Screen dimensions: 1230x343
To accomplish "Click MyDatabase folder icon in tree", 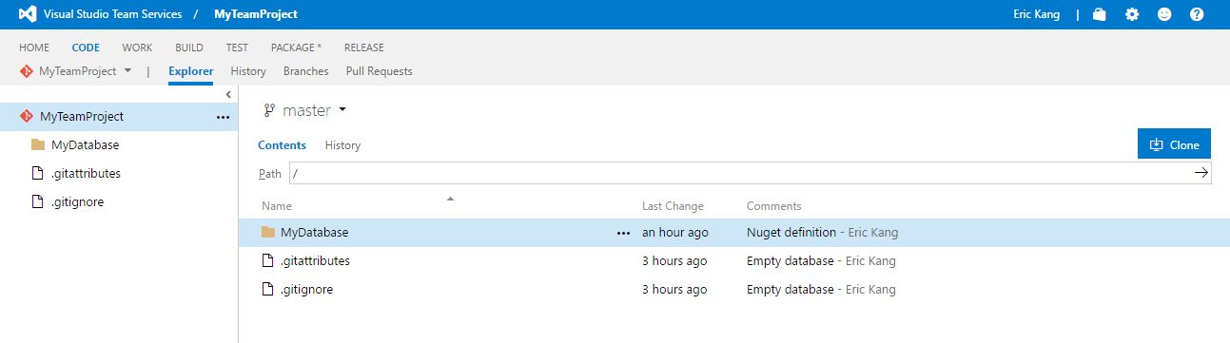I will tap(38, 145).
